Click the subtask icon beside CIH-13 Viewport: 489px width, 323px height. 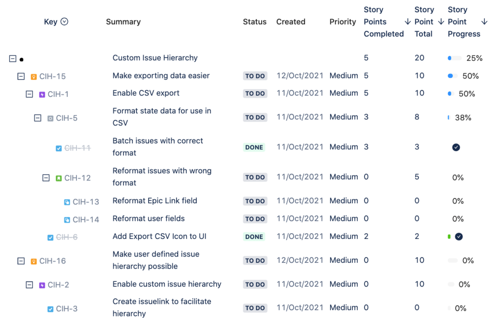coord(67,202)
